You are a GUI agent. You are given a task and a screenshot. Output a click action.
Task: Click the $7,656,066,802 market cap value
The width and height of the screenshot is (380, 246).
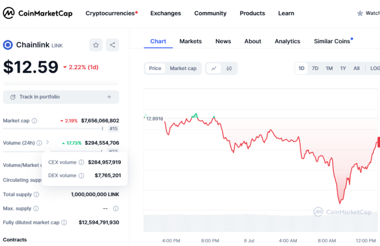click(100, 120)
